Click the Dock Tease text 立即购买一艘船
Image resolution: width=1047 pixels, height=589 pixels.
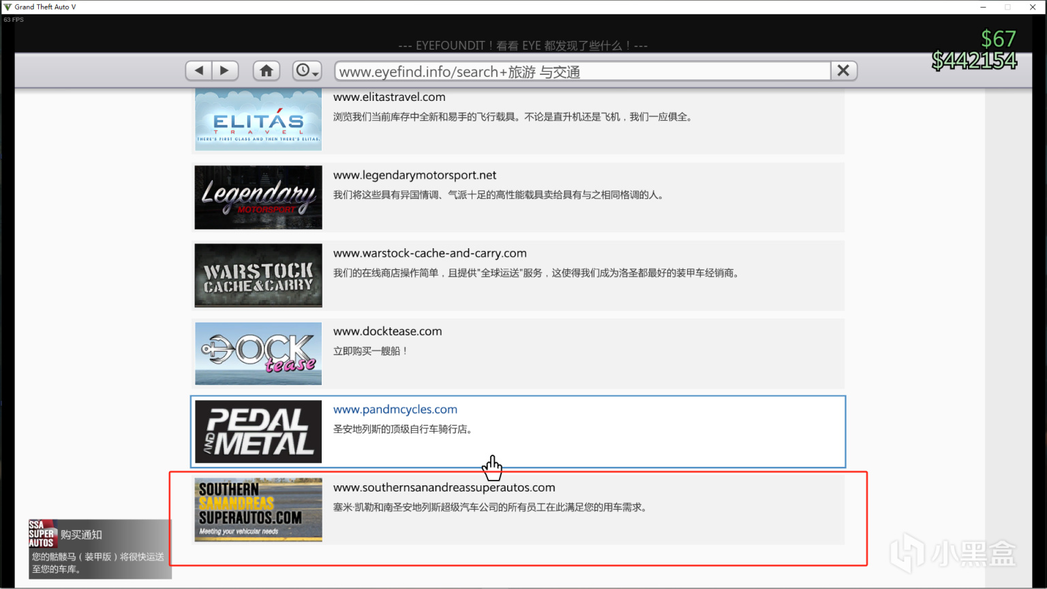click(371, 351)
